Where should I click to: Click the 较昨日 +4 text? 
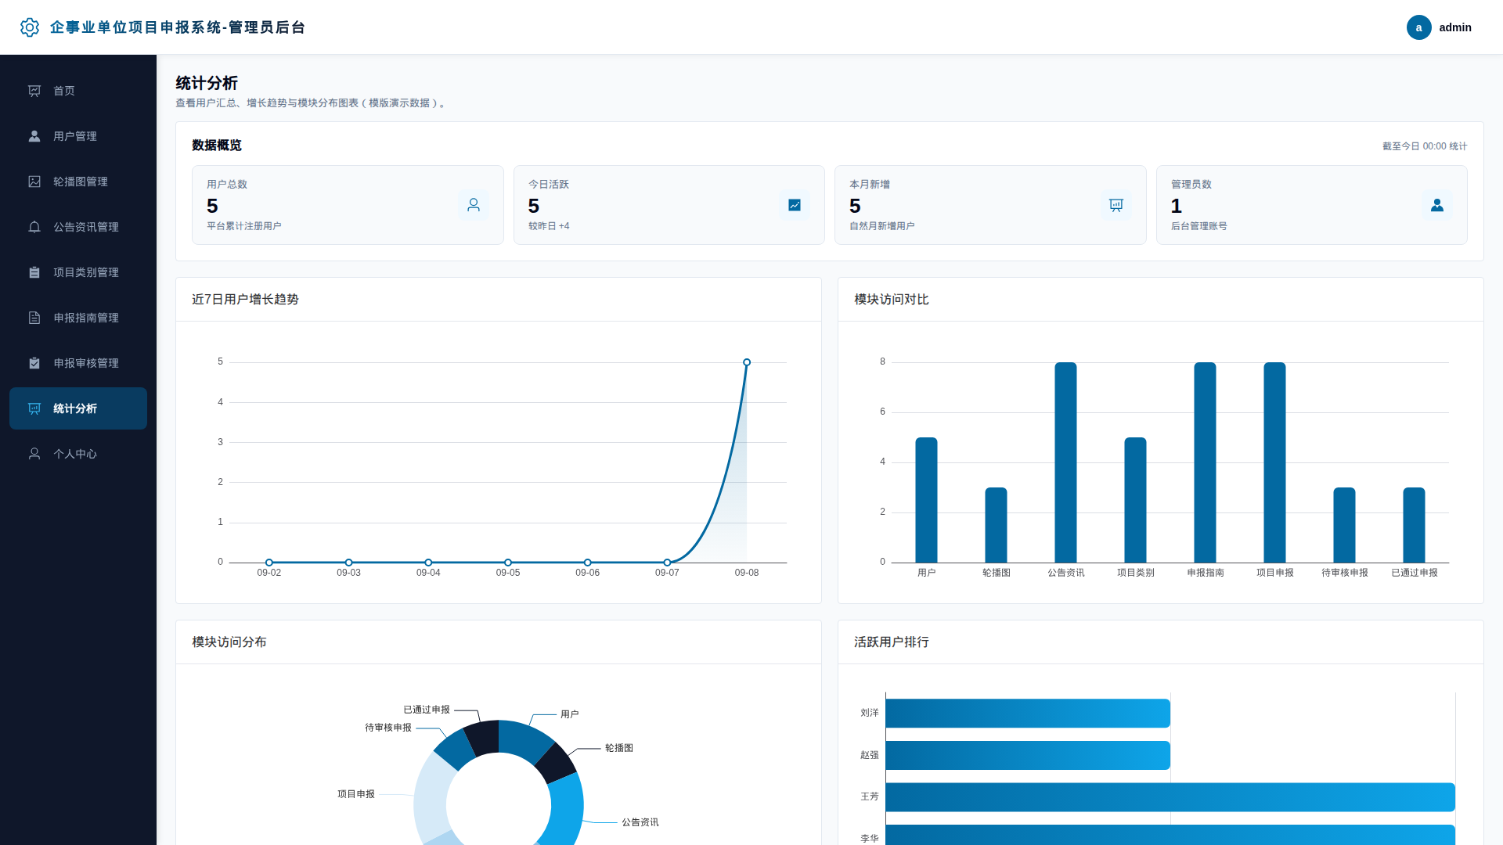(549, 226)
